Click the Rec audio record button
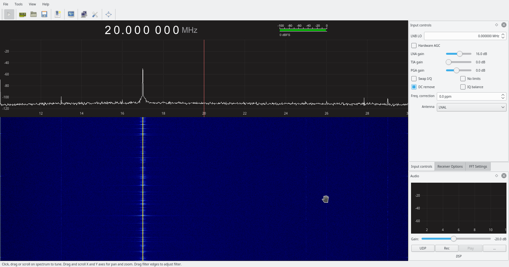 pyautogui.click(x=447, y=248)
